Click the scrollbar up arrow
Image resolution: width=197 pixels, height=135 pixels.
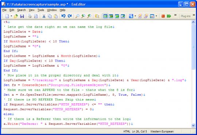tap(193, 22)
